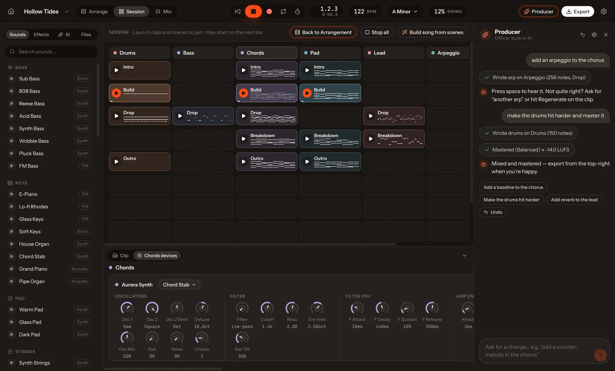Open the Chord Stab preset dropdown
The width and height of the screenshot is (615, 371).
(x=179, y=285)
